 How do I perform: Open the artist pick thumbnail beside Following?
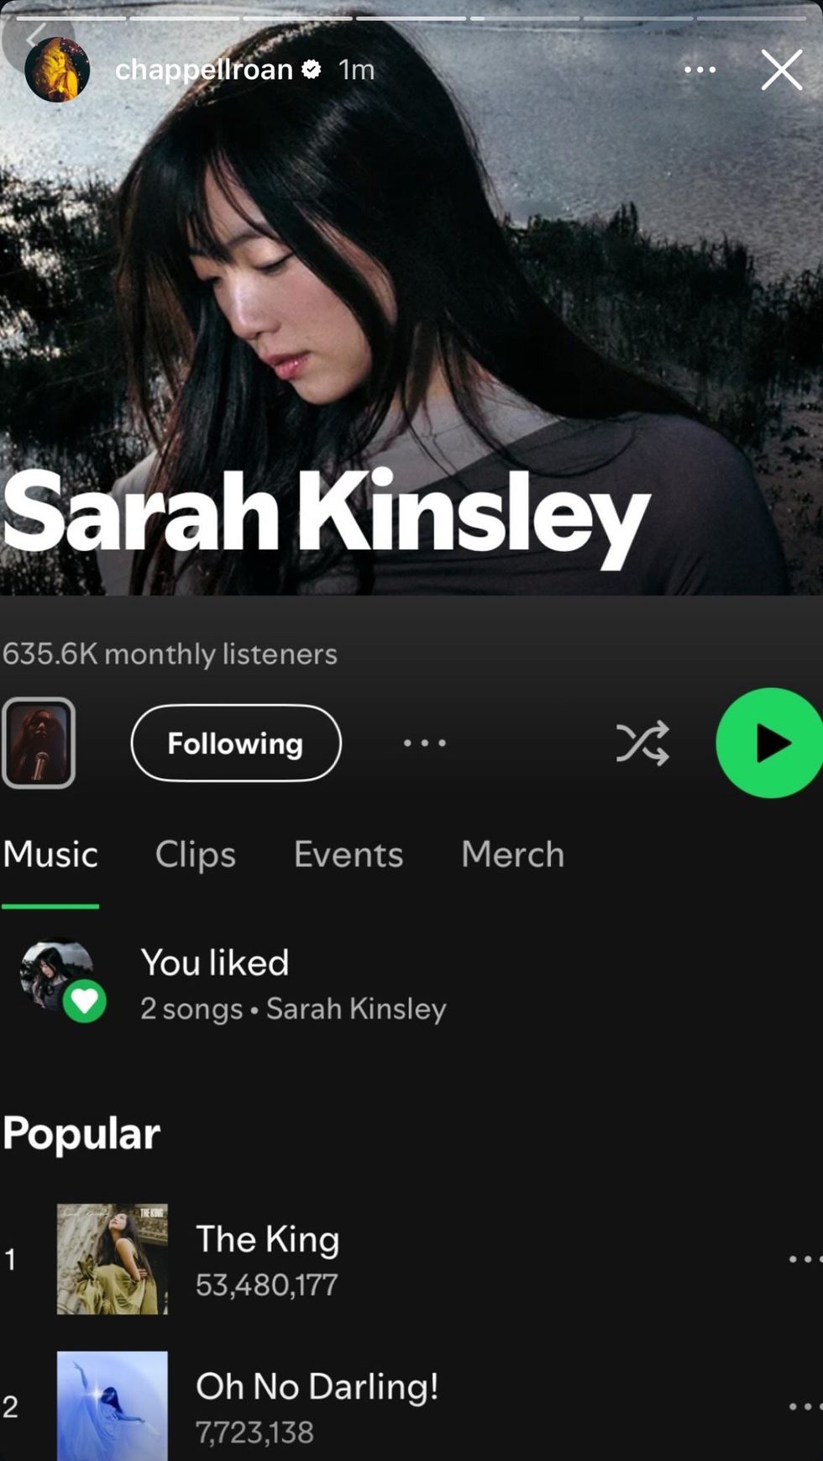point(39,743)
